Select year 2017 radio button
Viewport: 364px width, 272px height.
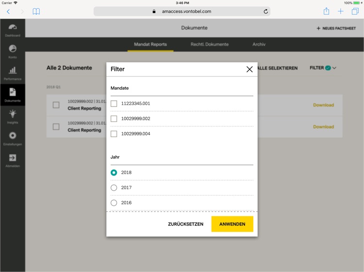(114, 187)
